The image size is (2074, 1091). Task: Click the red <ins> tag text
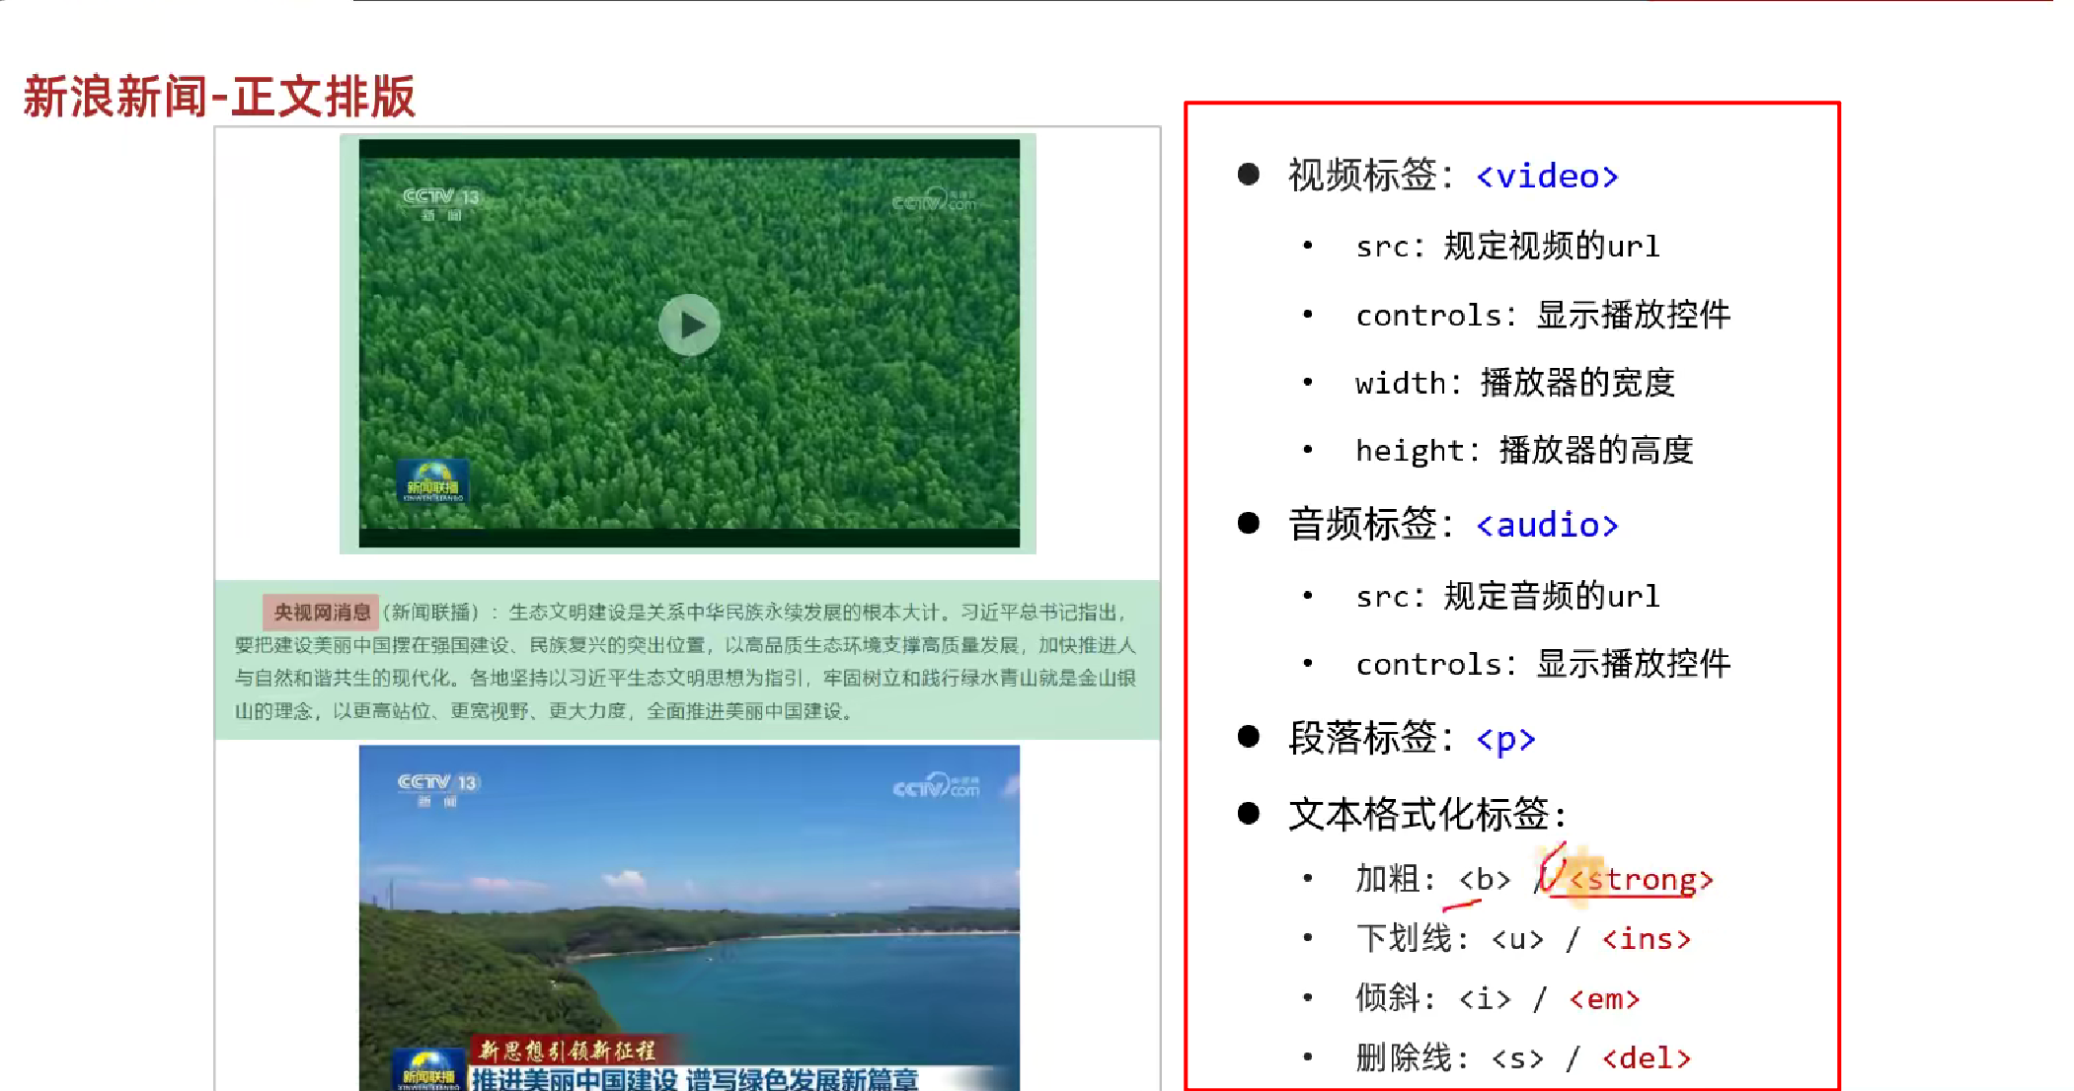[1646, 939]
